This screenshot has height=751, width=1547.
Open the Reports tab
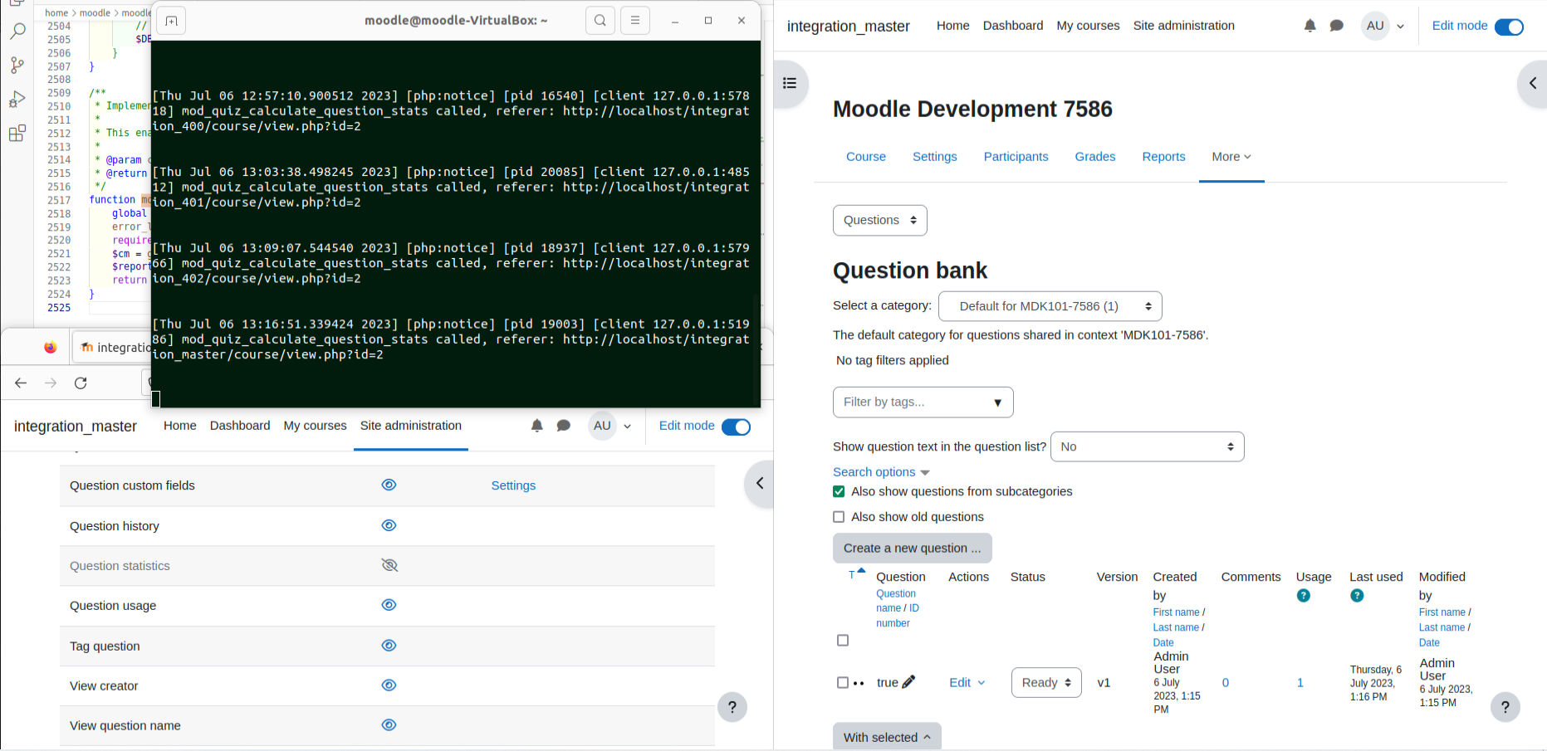click(x=1163, y=157)
